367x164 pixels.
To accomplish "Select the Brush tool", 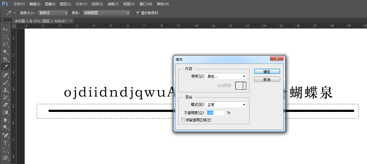I will tap(5, 82).
